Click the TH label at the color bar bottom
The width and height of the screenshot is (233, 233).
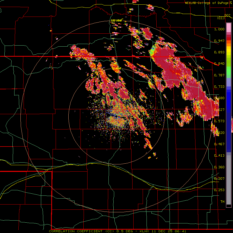[222, 201]
